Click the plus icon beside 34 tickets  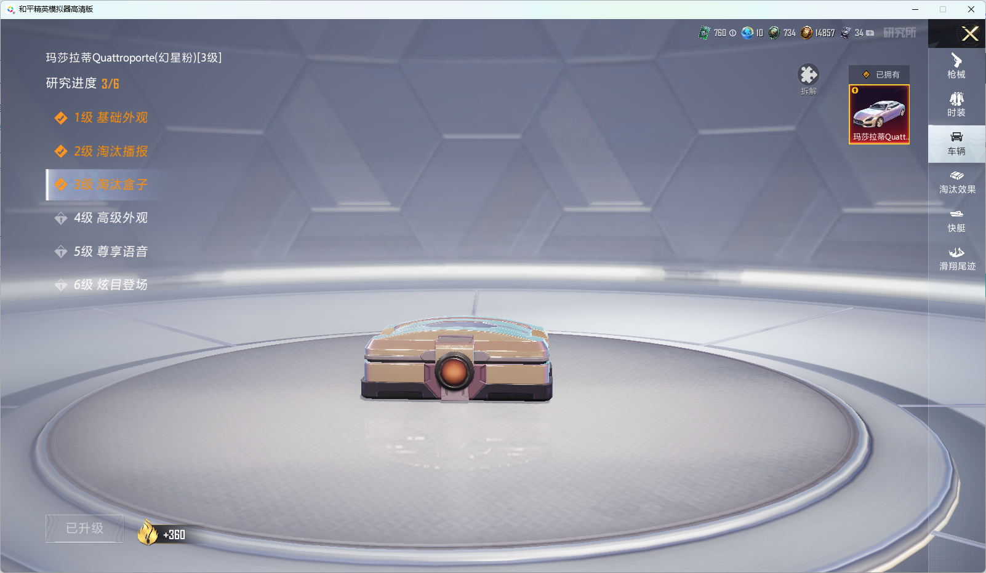click(870, 33)
